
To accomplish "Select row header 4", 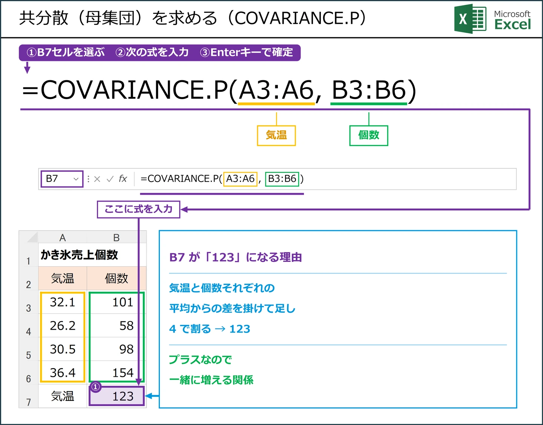I will (29, 326).
